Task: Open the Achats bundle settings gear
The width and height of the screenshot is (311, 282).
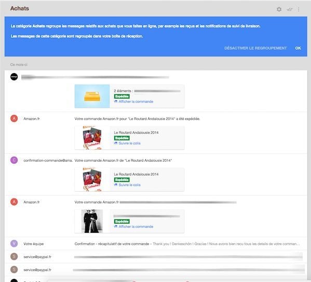Action: point(279,9)
